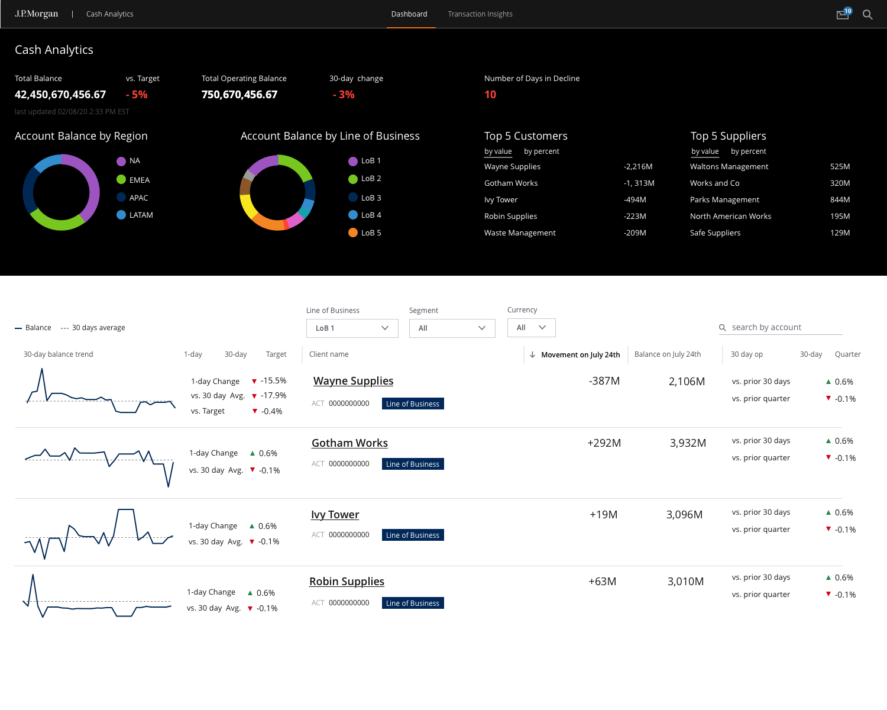Click Waltons Management in Top 5 Suppliers

click(x=729, y=167)
